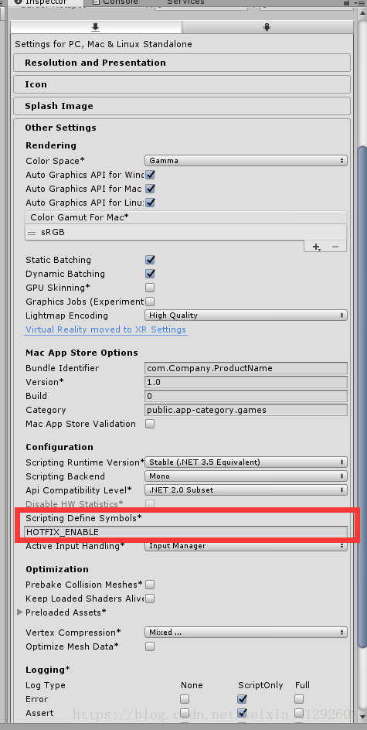Viewport: 367px width, 730px height.
Task: Edit the Version field
Action: point(246,382)
